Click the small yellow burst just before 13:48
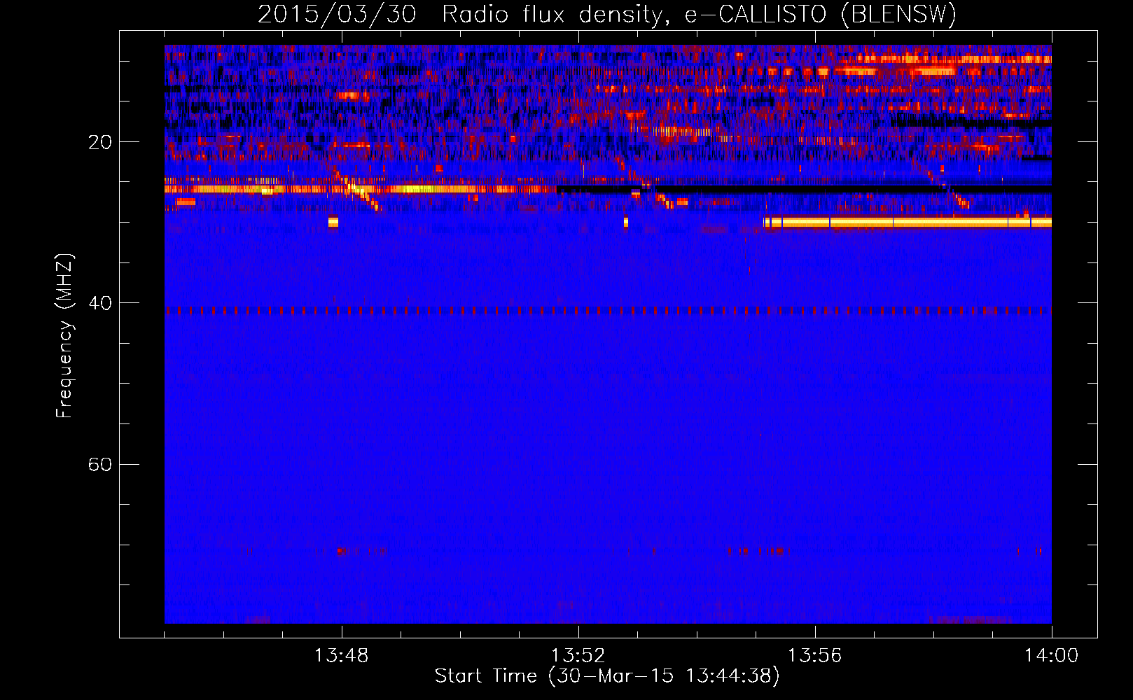This screenshot has height=700, width=1133. click(x=333, y=223)
